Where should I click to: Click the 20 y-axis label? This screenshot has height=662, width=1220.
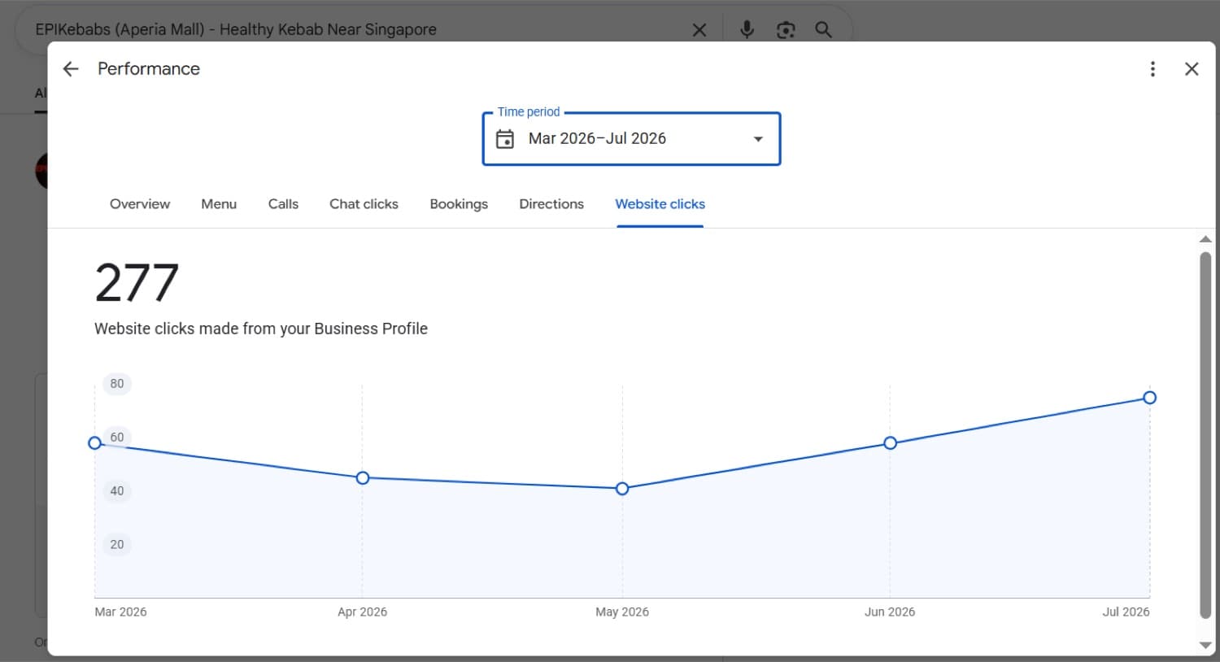pos(117,545)
